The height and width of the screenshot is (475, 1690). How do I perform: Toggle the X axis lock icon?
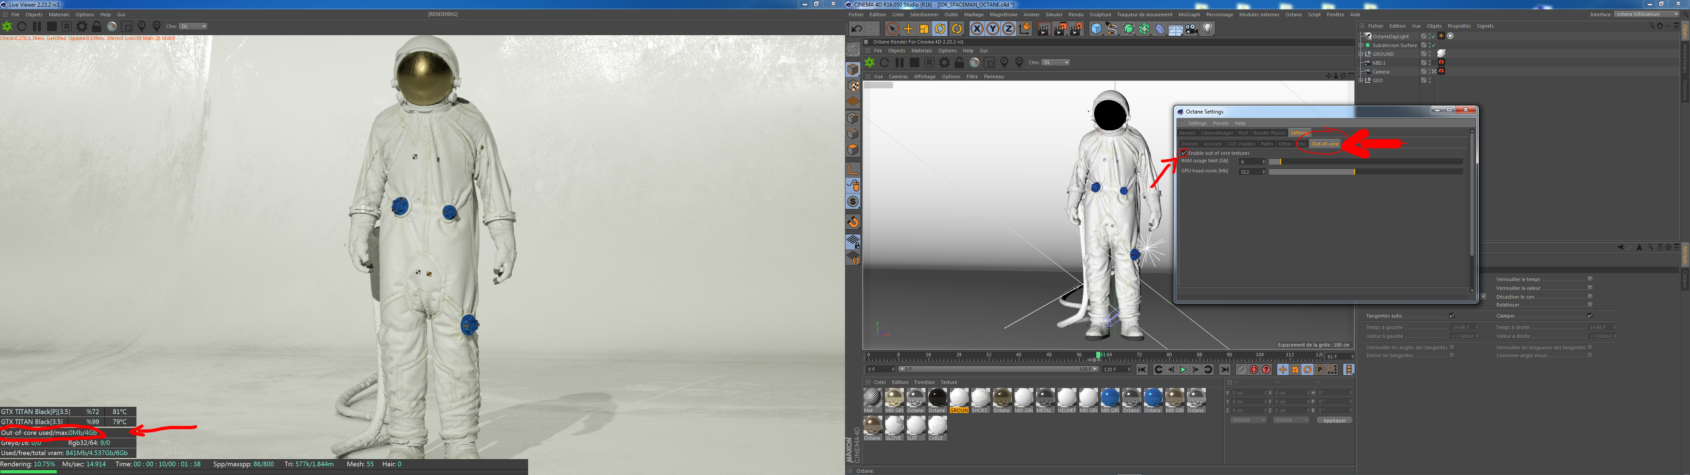977,29
